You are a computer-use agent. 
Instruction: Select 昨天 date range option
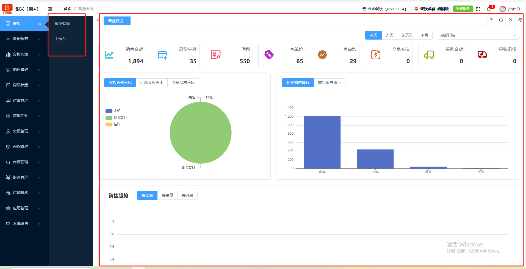389,35
